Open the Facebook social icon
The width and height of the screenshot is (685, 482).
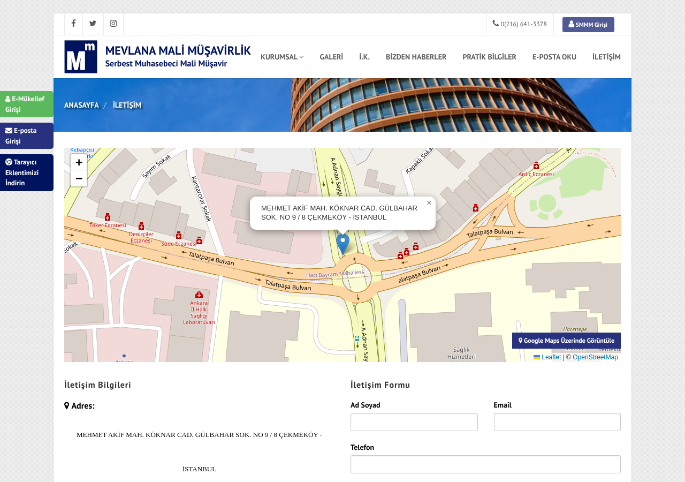pyautogui.click(x=73, y=24)
